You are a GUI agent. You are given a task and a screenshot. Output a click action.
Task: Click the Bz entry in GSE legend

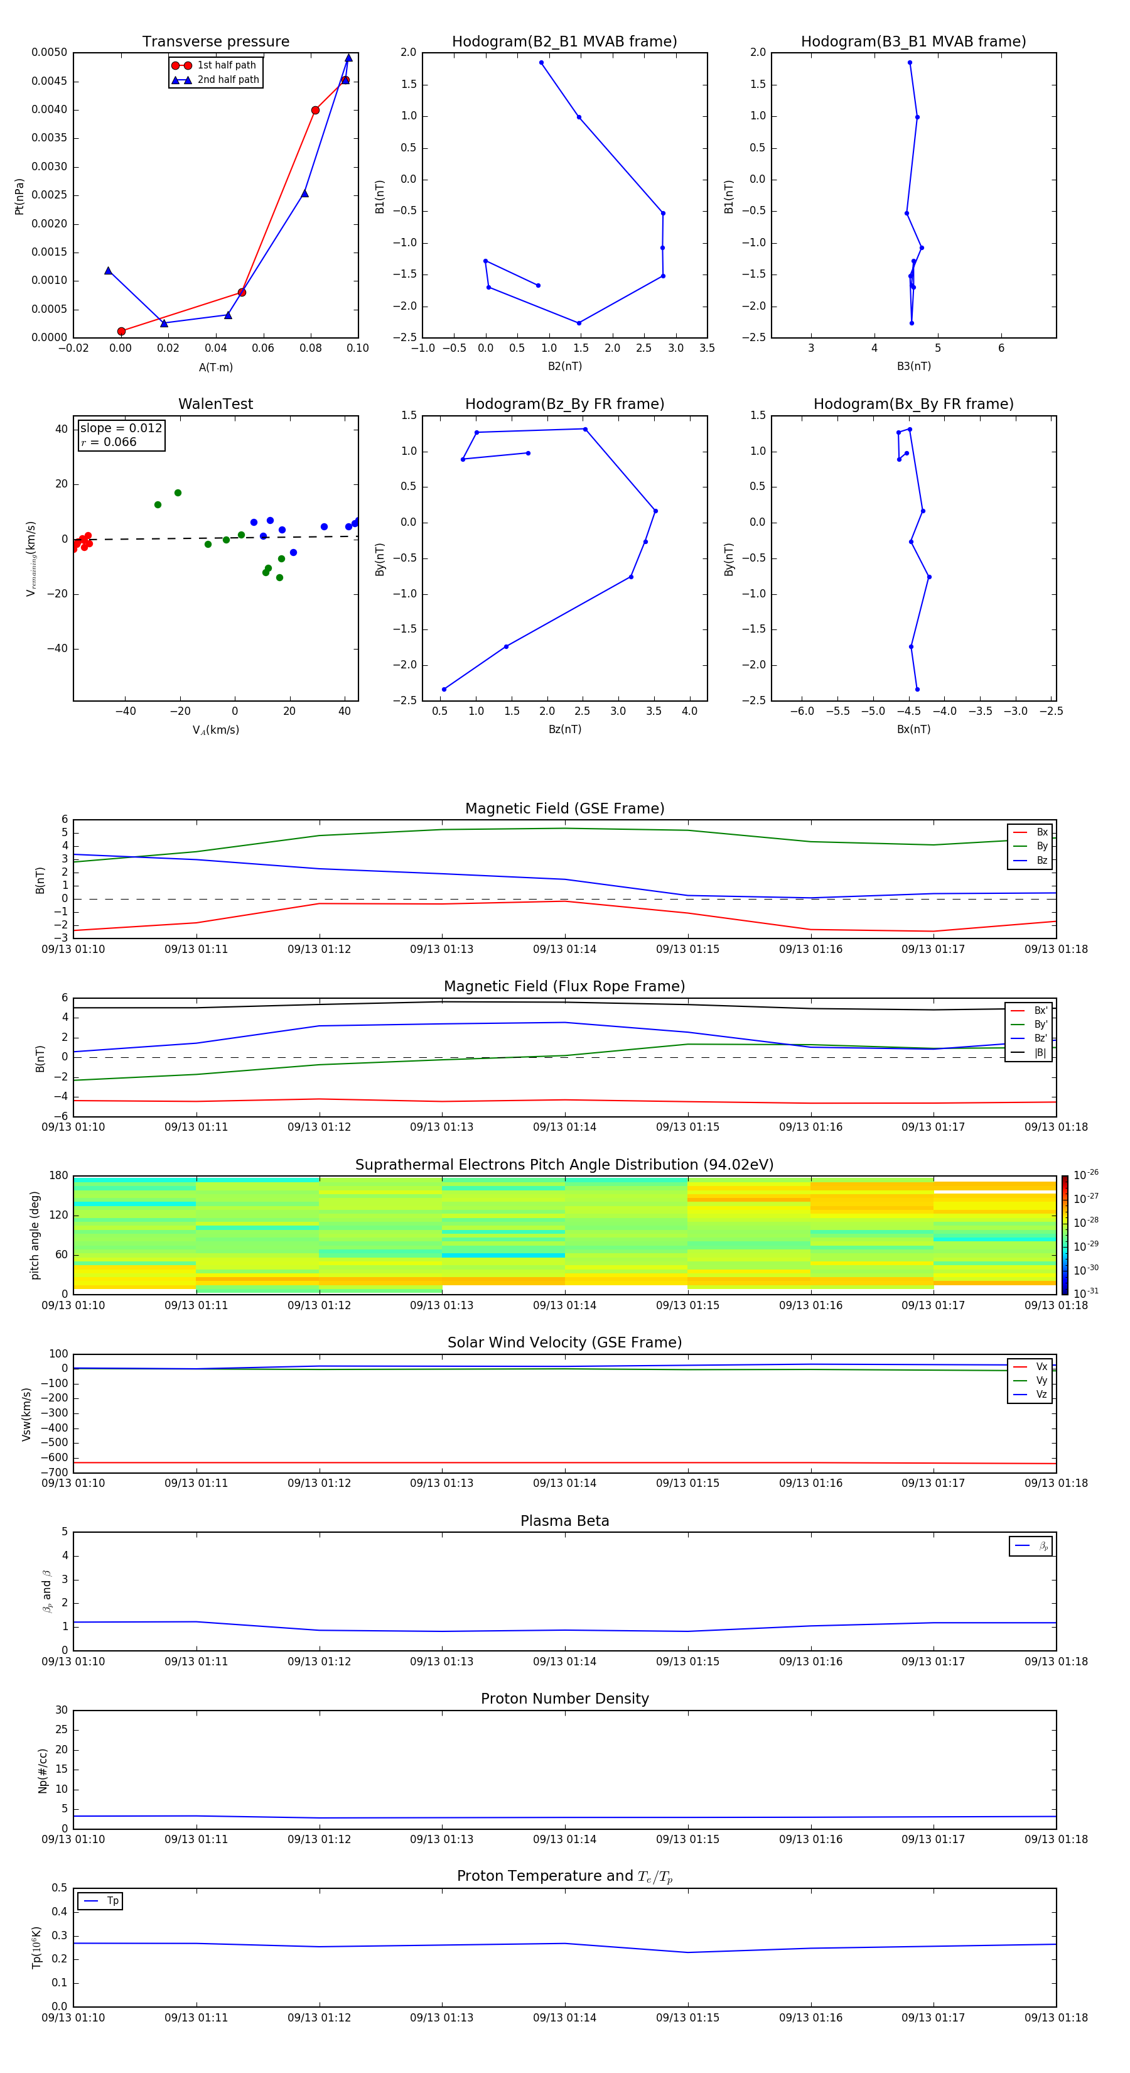pos(1030,860)
